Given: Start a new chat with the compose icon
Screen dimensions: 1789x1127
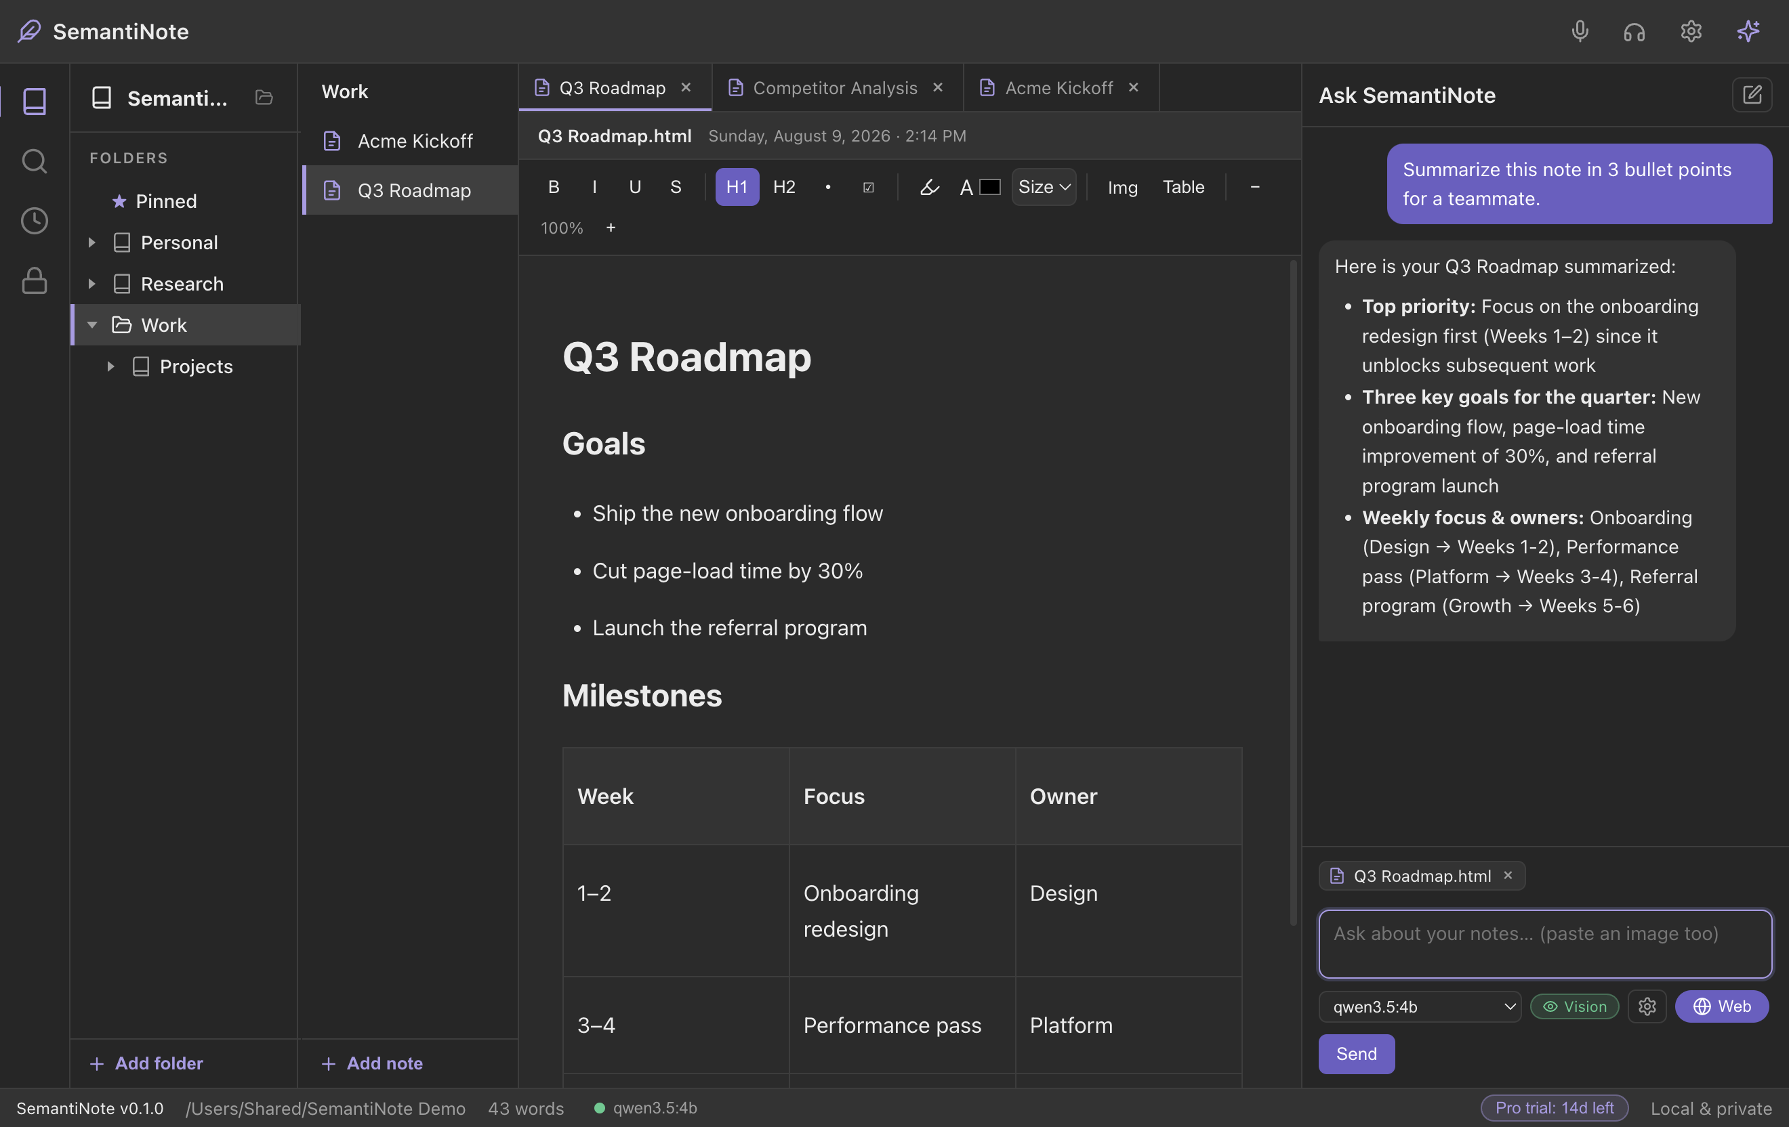Looking at the screenshot, I should point(1751,95).
